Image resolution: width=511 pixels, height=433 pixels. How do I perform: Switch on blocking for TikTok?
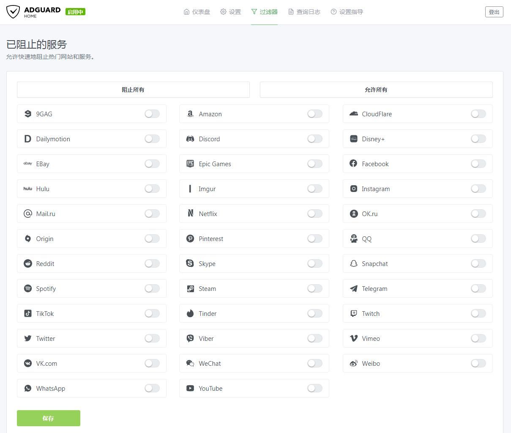152,313
